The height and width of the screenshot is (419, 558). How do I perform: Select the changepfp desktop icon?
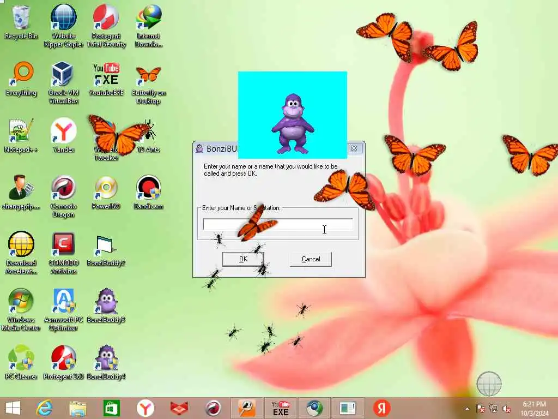(21, 193)
